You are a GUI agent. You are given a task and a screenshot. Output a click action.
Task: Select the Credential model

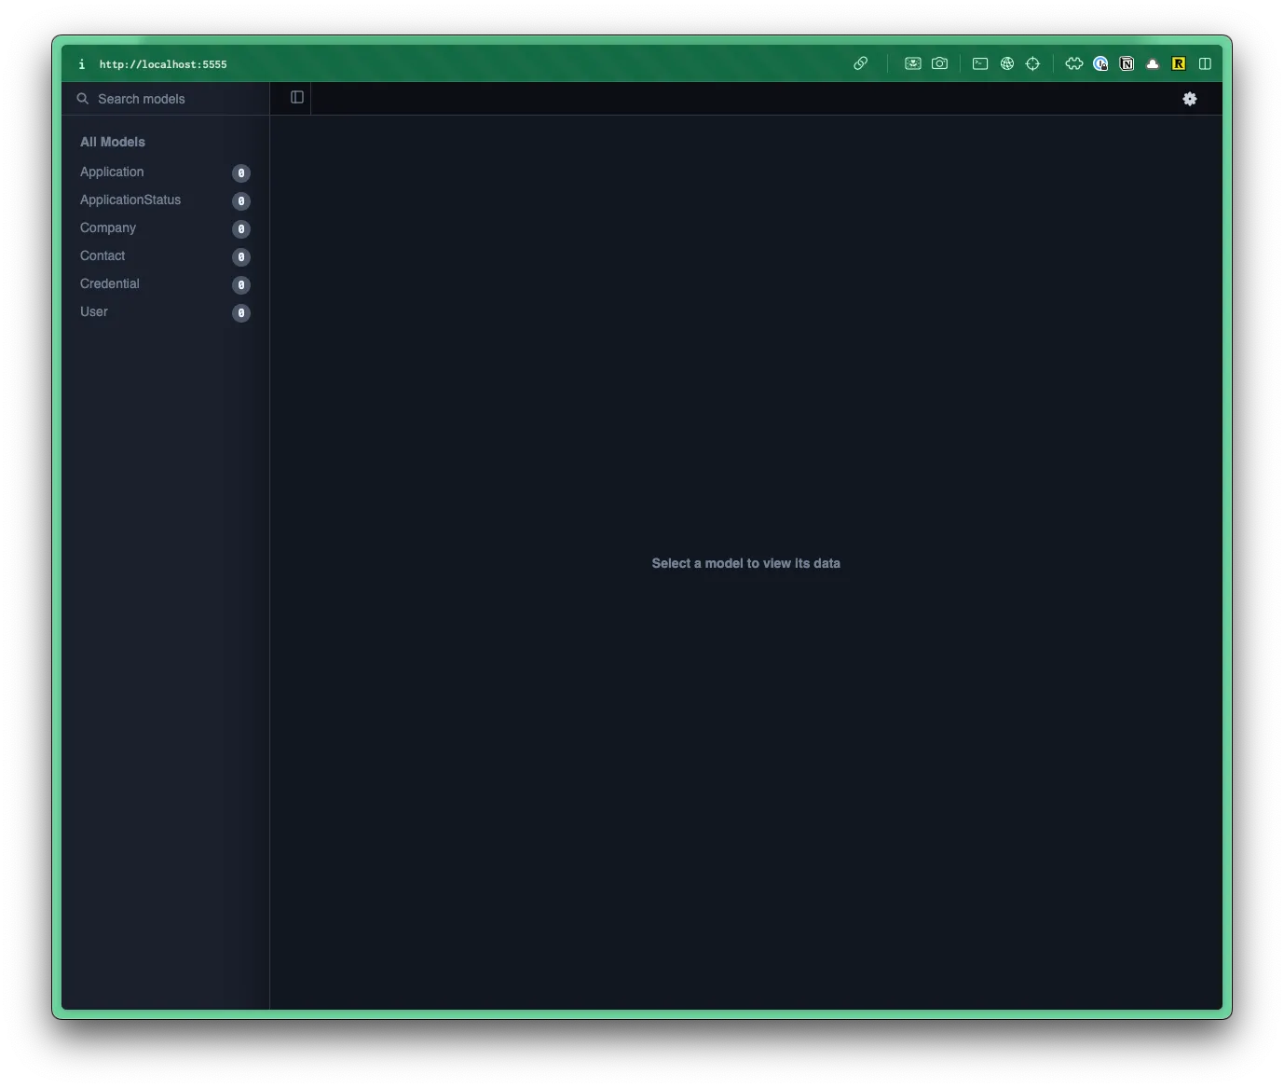click(110, 283)
